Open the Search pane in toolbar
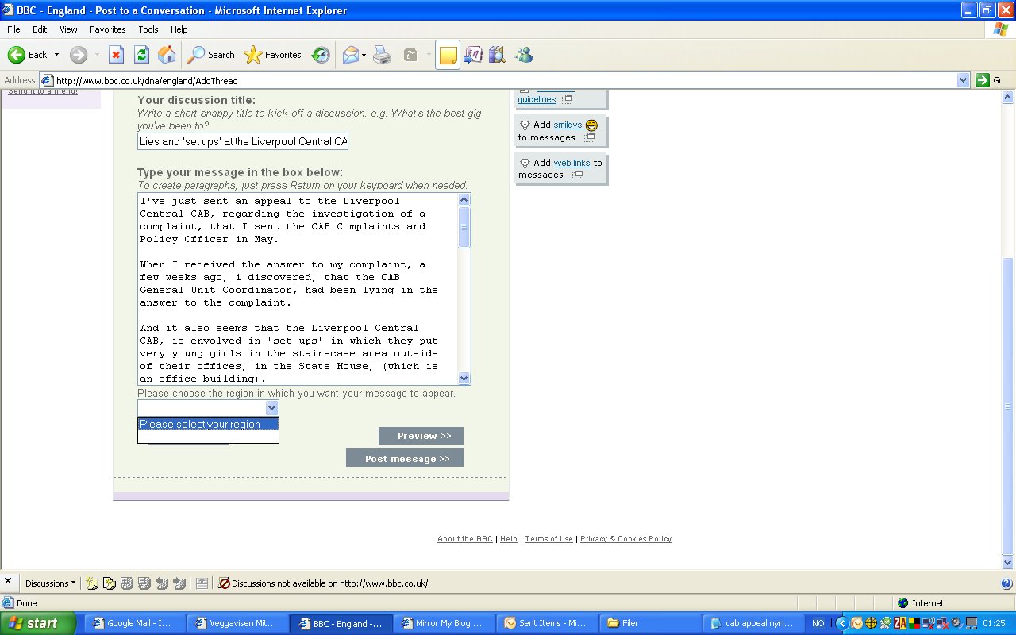This screenshot has width=1016, height=635. point(211,55)
